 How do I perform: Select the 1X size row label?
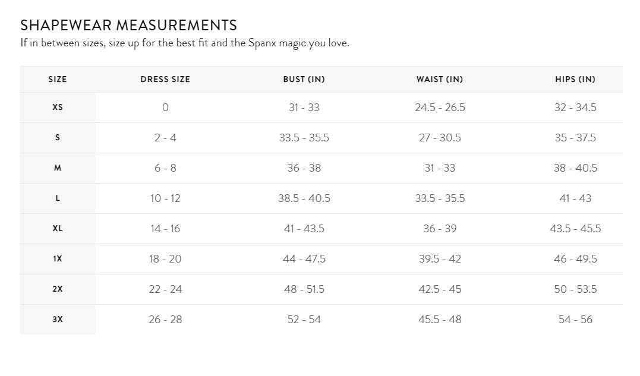pos(58,258)
